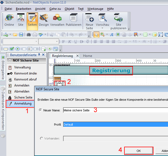
Task: Click the printer icon
Action: click(35, 34)
